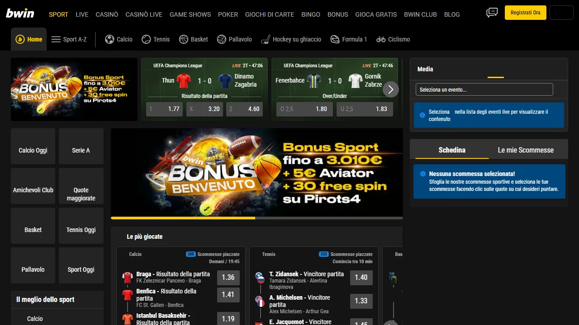
Task: Click the large Bonus Sport promo banner
Action: point(257,172)
